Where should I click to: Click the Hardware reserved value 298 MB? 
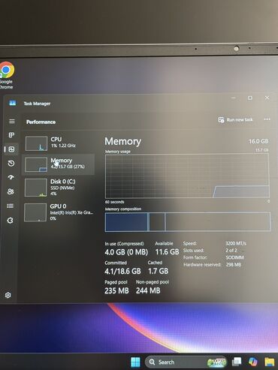coord(234,264)
